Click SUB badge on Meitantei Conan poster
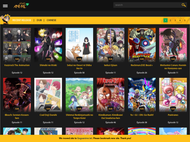 (x=173, y=59)
